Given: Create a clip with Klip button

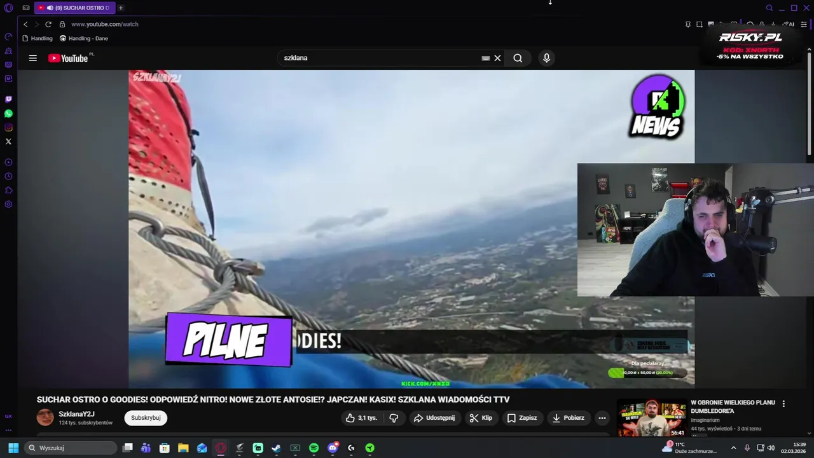Looking at the screenshot, I should coord(481,418).
